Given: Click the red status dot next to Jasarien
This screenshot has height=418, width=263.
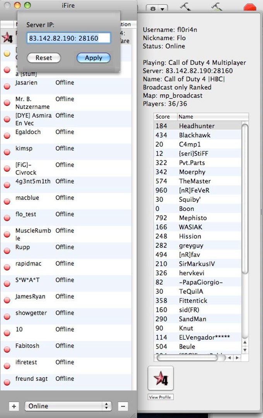Looking at the screenshot, I should coord(7,86).
